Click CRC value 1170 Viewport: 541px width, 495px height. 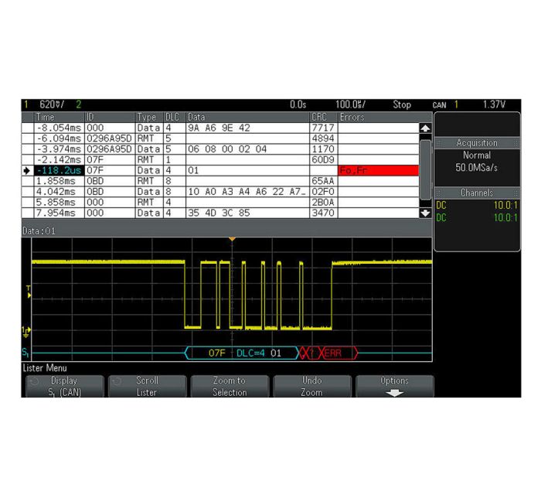[324, 149]
